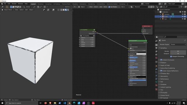Toggle X-ray view icon
The image size is (187, 105).
pyautogui.click(x=58, y=10)
